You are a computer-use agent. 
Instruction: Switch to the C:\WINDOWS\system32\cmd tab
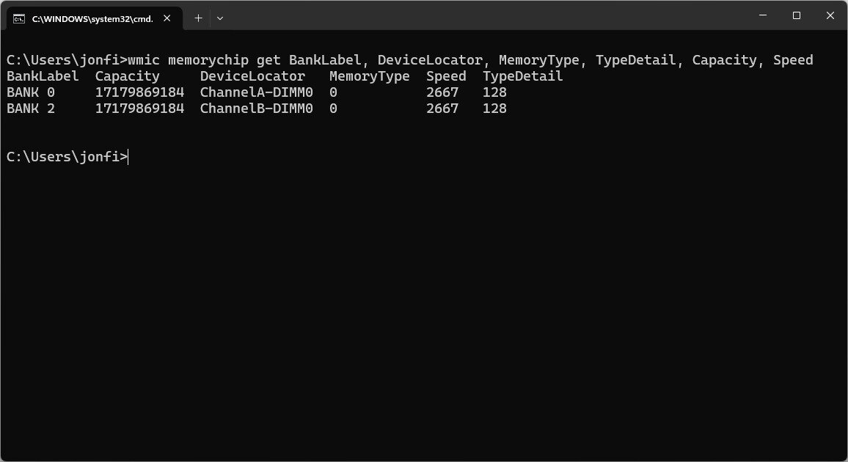coord(95,18)
